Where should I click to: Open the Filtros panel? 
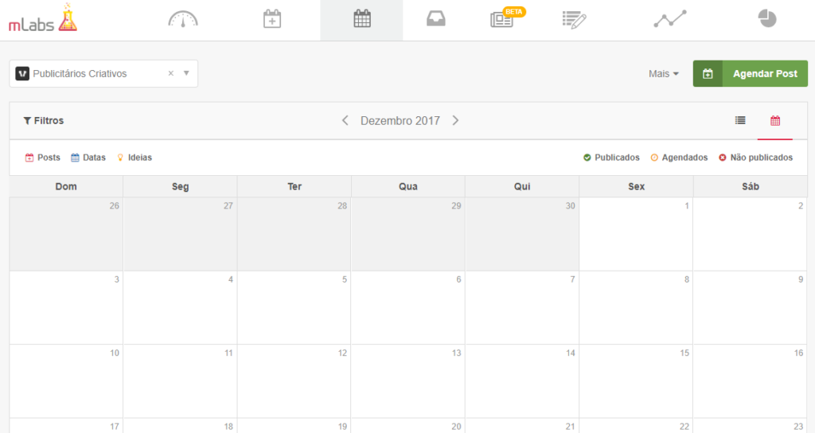pos(44,121)
